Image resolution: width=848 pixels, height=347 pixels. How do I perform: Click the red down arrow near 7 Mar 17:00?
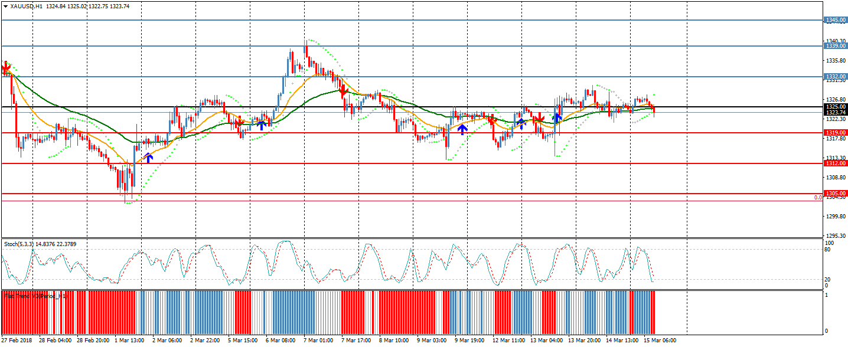pos(343,91)
